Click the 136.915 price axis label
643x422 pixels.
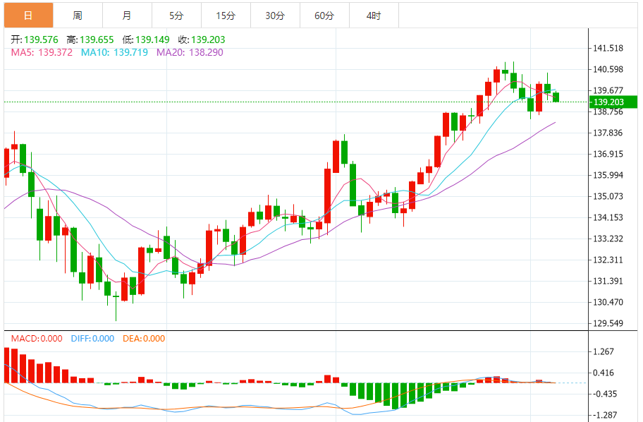click(608, 155)
